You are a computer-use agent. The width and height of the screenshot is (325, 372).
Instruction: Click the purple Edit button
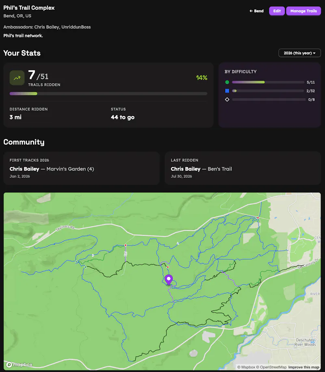pyautogui.click(x=277, y=11)
